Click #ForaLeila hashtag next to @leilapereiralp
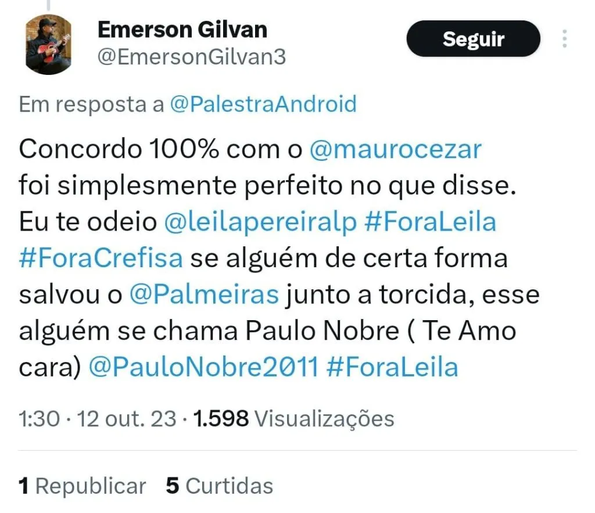 tap(430, 222)
